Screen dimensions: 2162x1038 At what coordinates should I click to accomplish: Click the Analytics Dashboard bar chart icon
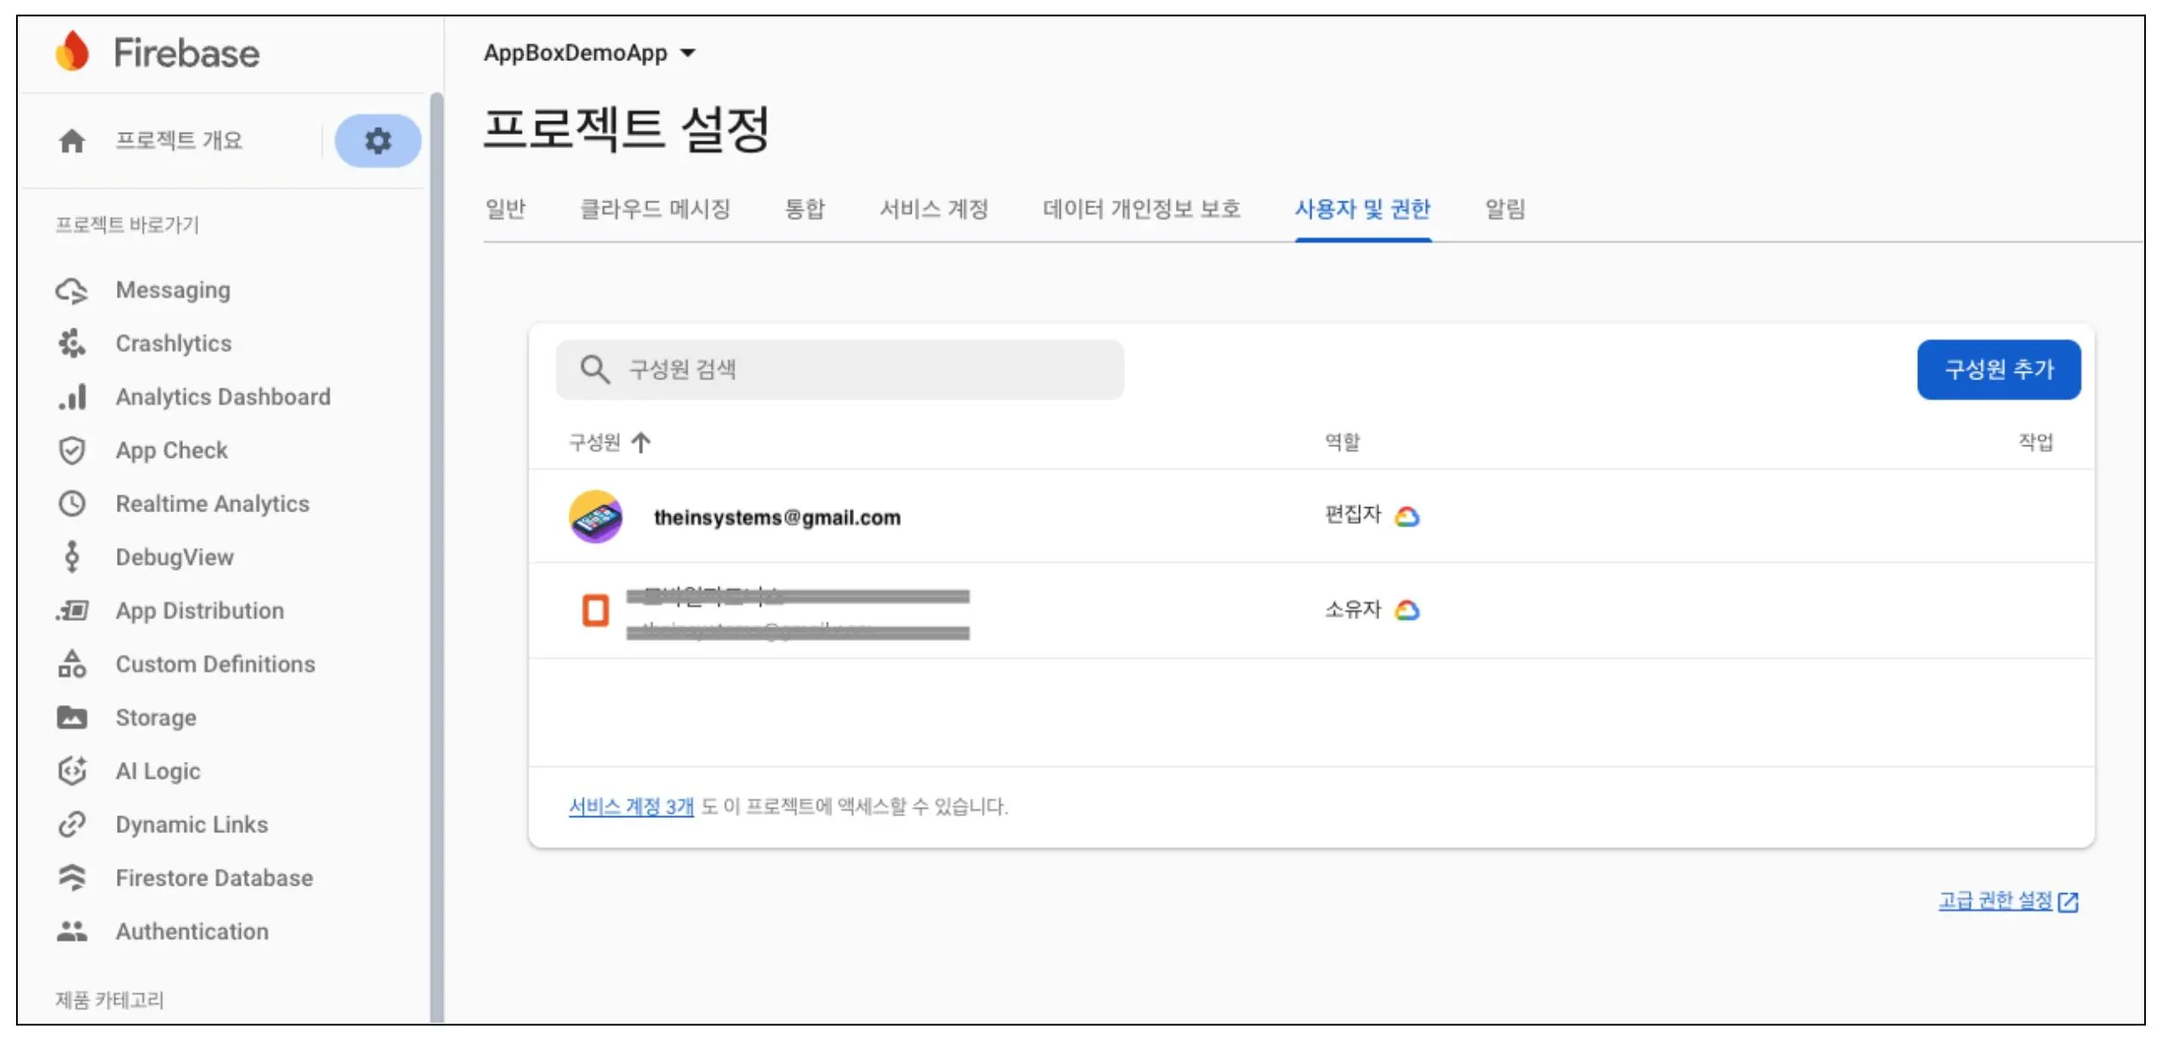72,397
